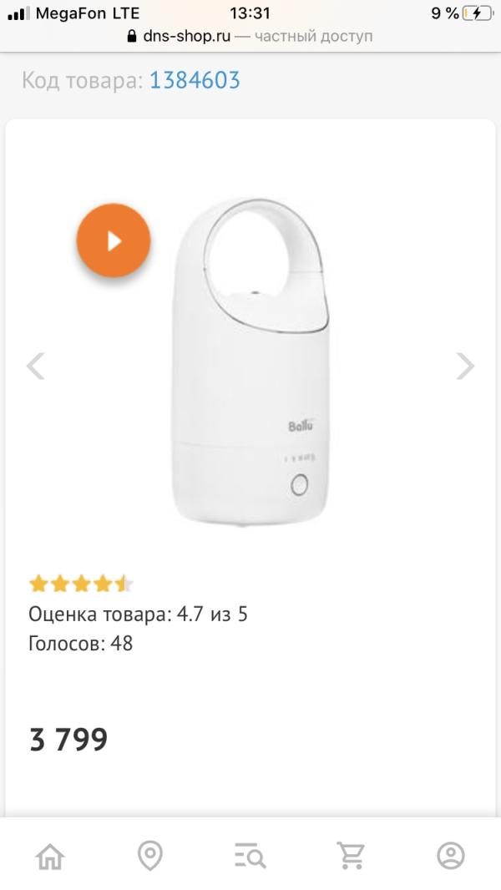The height and width of the screenshot is (890, 501).
Task: Open store locations map pin
Action: pos(150,856)
